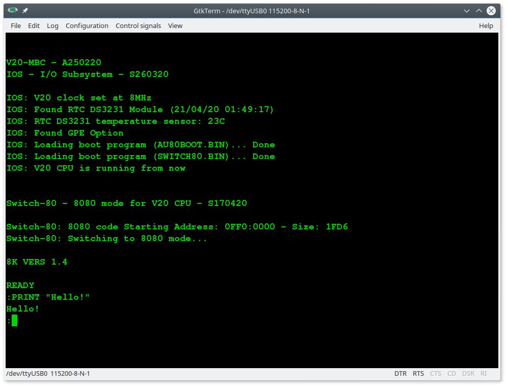Click the 'V20 clock set at 8MHz' line

point(79,98)
